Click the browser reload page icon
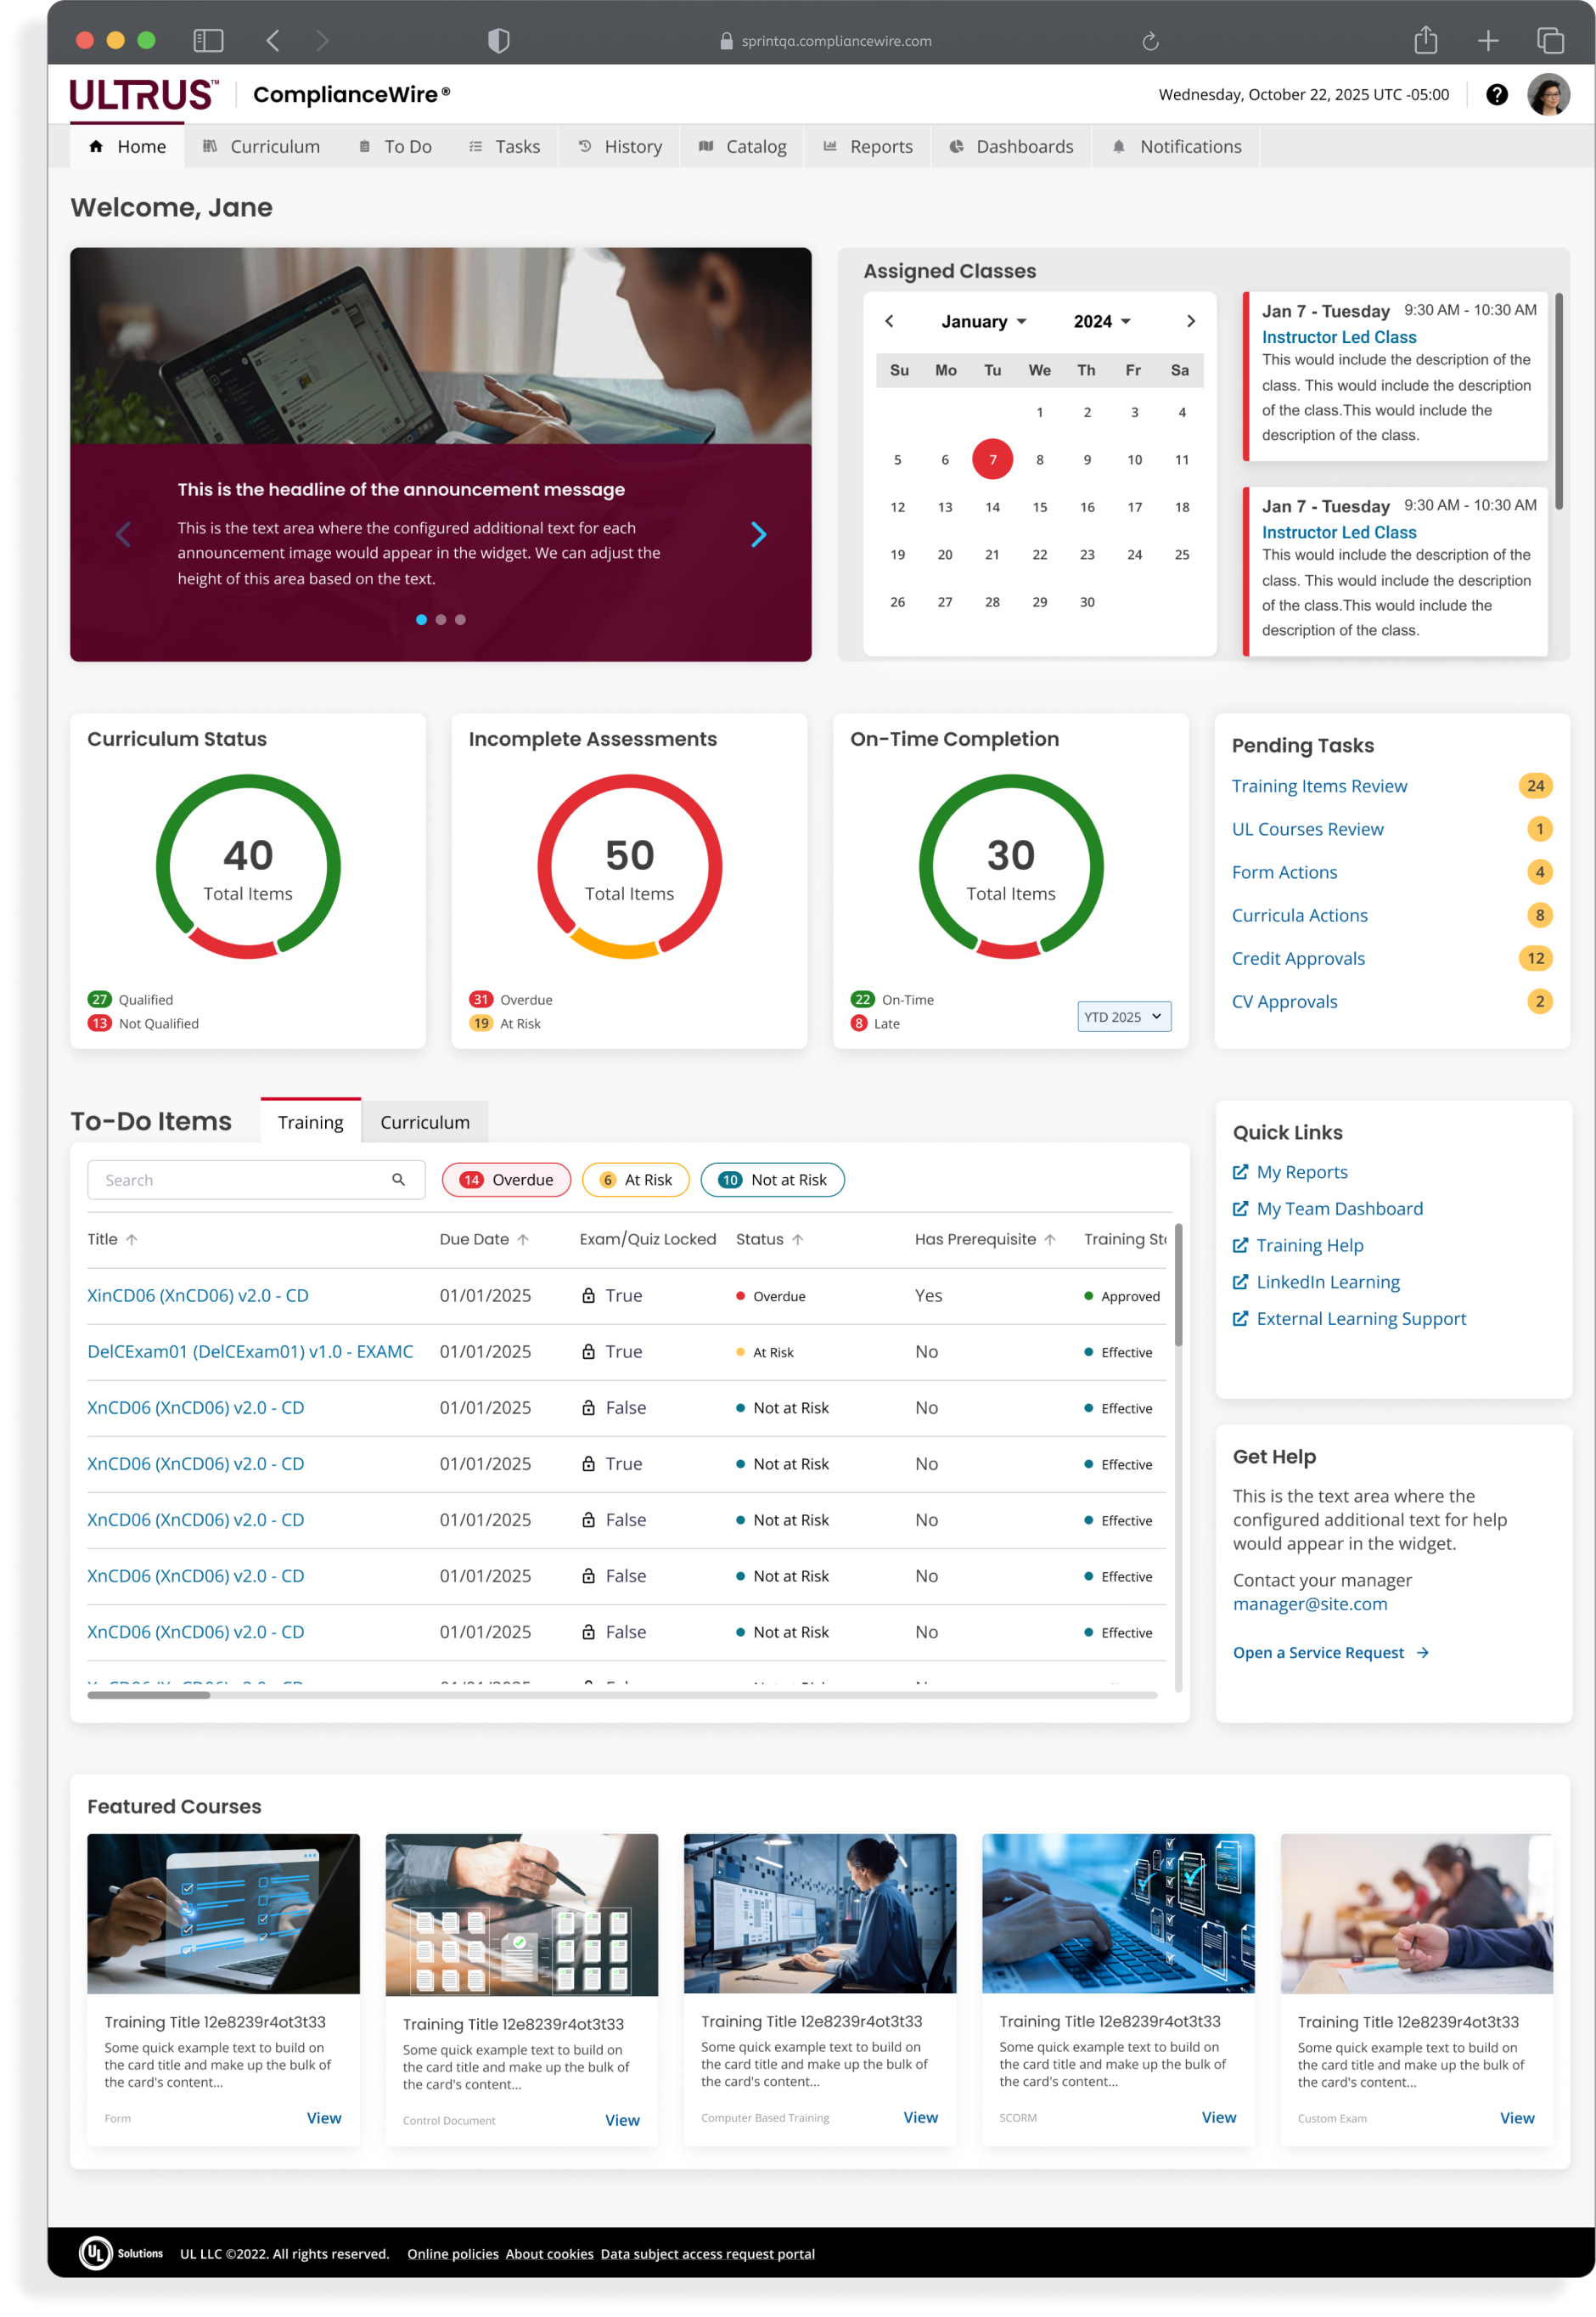The width and height of the screenshot is (1596, 2317). pyautogui.click(x=1150, y=41)
